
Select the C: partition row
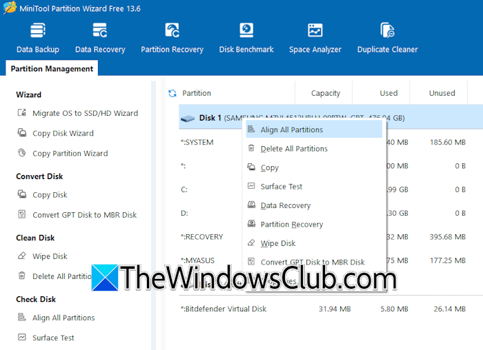click(331, 189)
